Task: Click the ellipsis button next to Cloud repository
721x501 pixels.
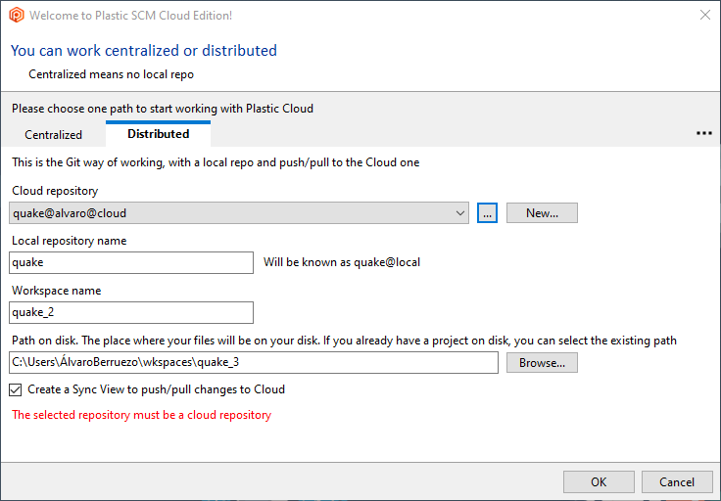Action: [488, 212]
